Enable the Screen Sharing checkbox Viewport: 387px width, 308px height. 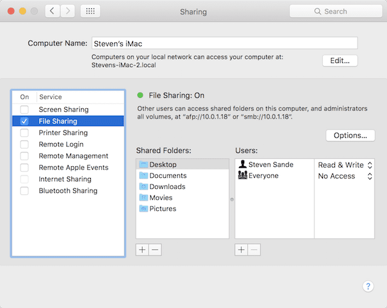click(x=24, y=110)
